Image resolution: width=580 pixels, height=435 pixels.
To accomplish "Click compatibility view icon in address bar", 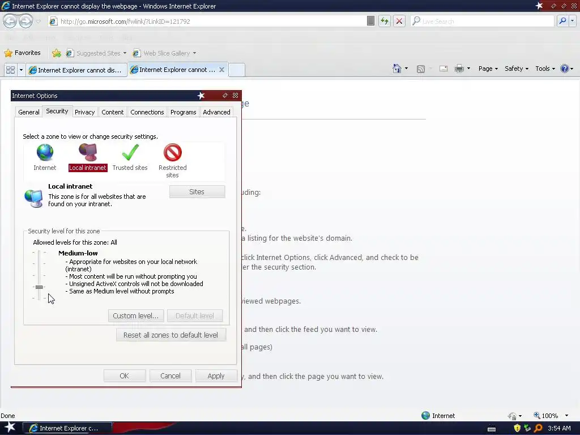I will pyautogui.click(x=370, y=21).
